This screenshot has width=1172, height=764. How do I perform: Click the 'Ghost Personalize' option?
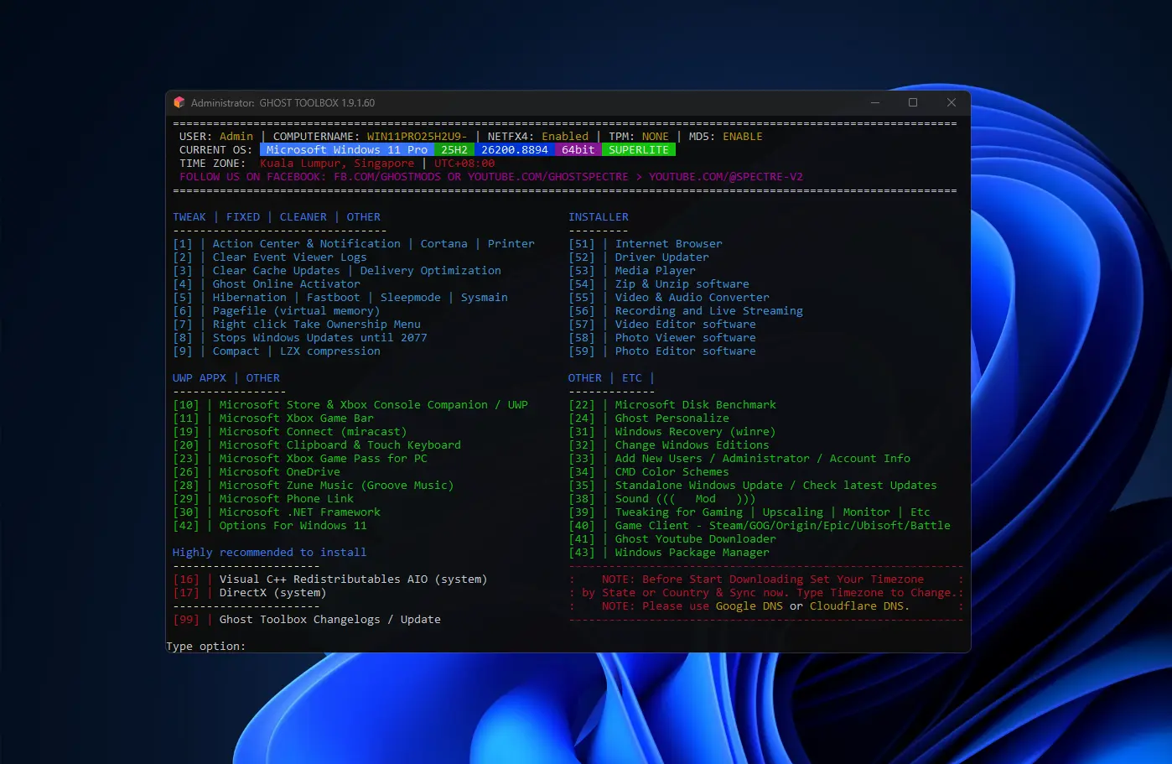[672, 418]
